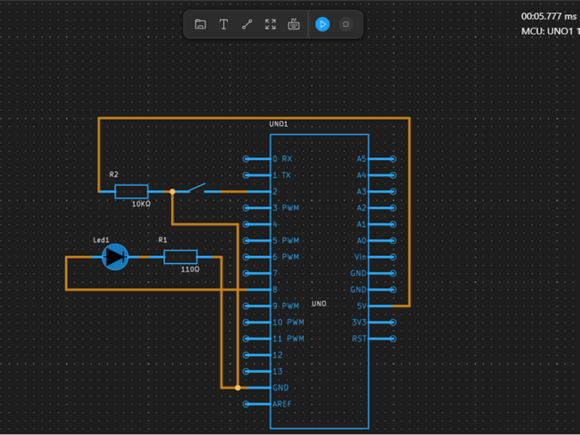Open the project file folder icon
Image resolution: width=580 pixels, height=435 pixels.
200,24
